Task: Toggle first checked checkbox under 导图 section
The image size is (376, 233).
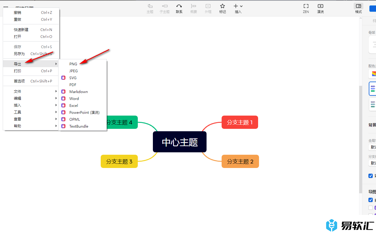Action: click(x=371, y=200)
